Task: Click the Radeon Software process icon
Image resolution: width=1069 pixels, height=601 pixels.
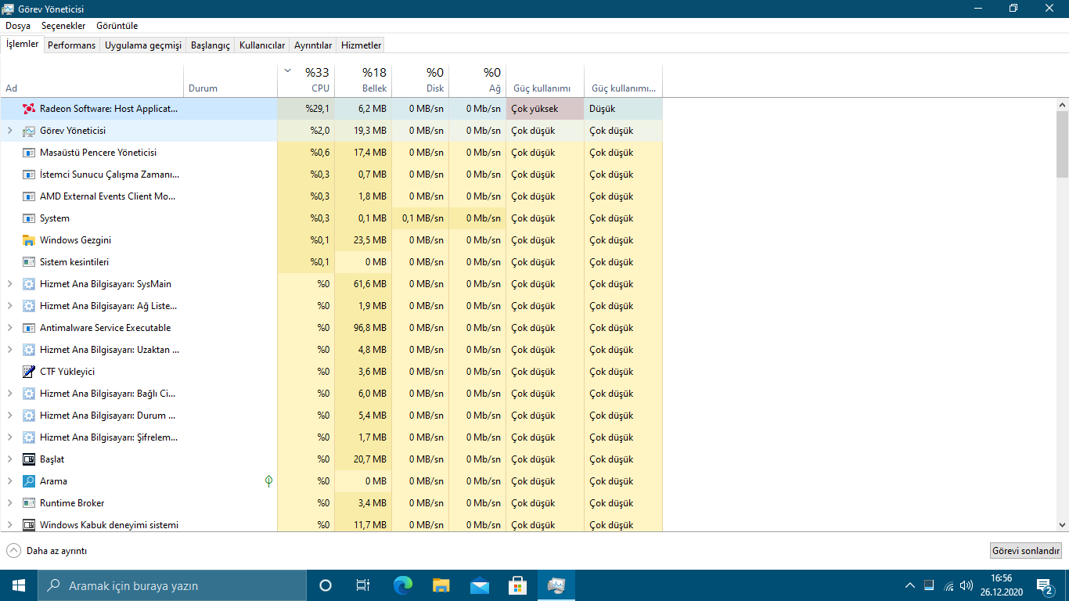Action: pyautogui.click(x=29, y=109)
